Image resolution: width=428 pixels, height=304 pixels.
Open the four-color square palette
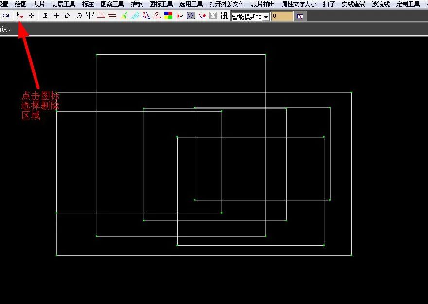tap(168, 16)
